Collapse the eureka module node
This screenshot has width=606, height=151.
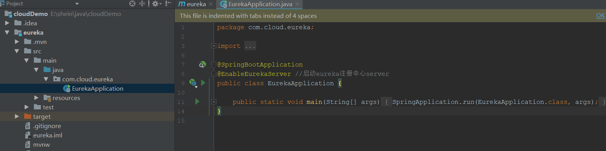click(7, 33)
